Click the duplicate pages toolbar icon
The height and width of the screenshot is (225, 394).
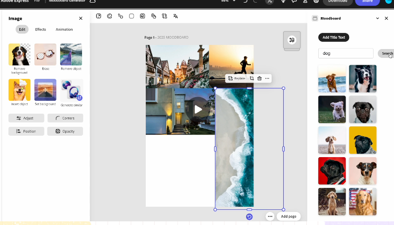[x=154, y=16]
